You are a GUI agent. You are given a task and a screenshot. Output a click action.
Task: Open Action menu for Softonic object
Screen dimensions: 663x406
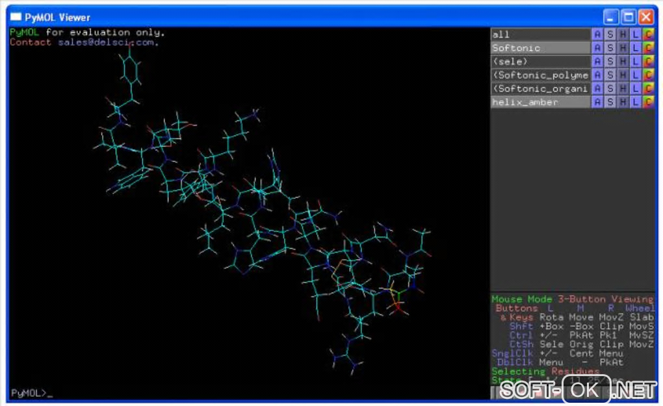[x=597, y=47]
